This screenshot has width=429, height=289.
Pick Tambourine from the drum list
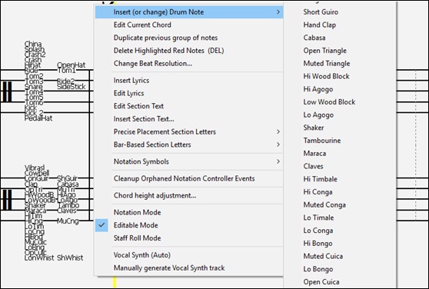tap(321, 141)
